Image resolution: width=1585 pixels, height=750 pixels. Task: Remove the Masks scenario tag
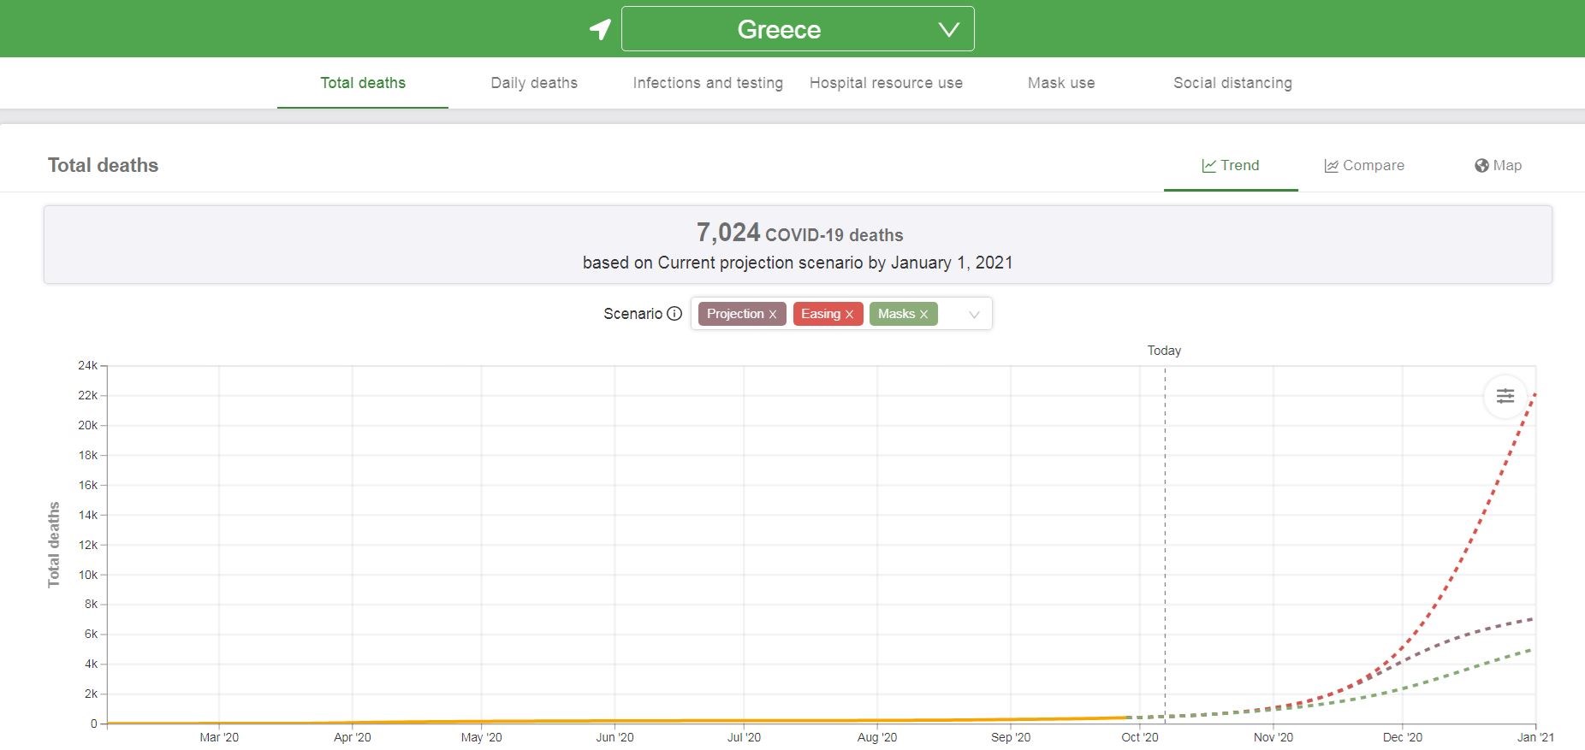[x=923, y=315]
